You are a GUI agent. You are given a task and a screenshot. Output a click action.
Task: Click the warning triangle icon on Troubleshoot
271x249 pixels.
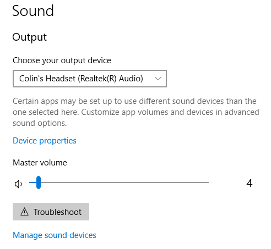pyautogui.click(x=24, y=212)
